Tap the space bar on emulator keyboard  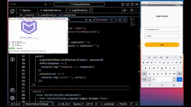pos(164,79)
